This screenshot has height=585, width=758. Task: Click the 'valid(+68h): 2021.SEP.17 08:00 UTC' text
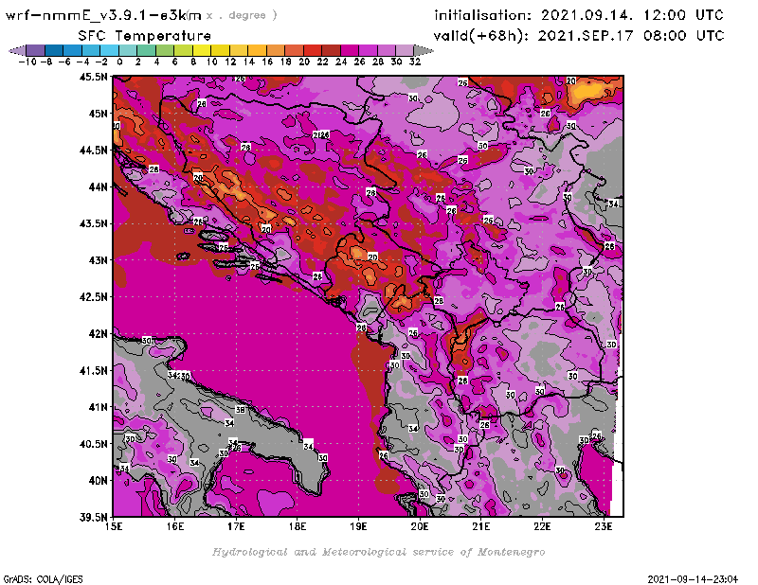pos(579,35)
